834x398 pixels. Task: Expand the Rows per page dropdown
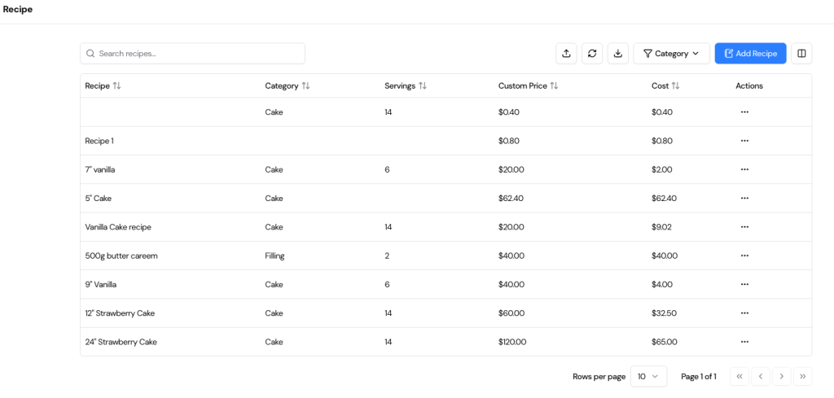[x=648, y=376]
